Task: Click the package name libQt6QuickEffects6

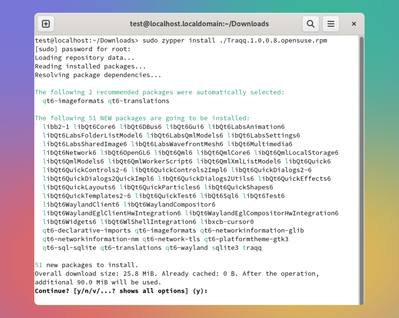Action: point(294,179)
